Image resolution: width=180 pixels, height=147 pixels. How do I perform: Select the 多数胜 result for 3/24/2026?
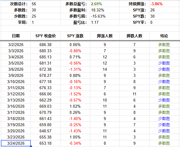pos(164,143)
